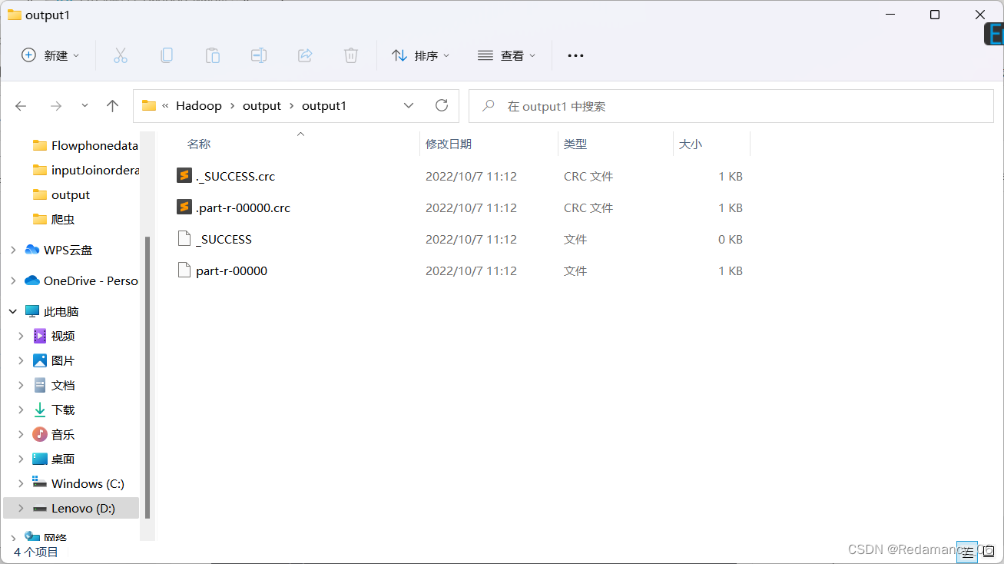The image size is (1004, 564).
Task: Click the WPS云盘 cloud icon in sidebar
Action: 31,249
